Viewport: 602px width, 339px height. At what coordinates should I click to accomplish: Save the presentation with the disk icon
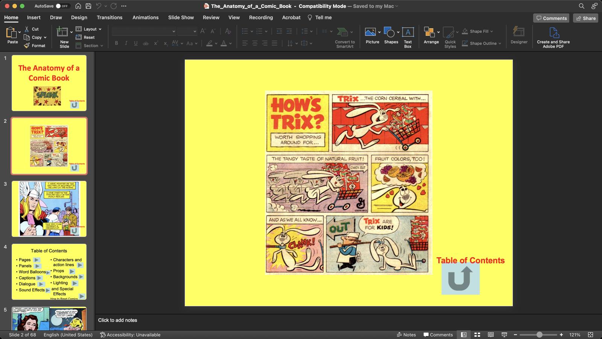(x=88, y=6)
